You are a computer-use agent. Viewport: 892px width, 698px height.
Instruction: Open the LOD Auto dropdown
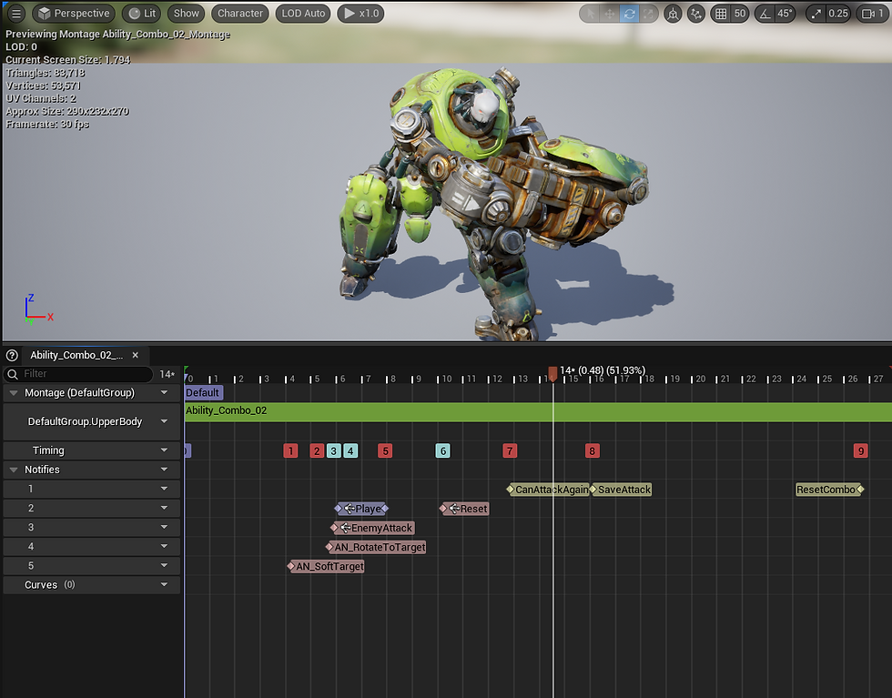pyautogui.click(x=302, y=13)
